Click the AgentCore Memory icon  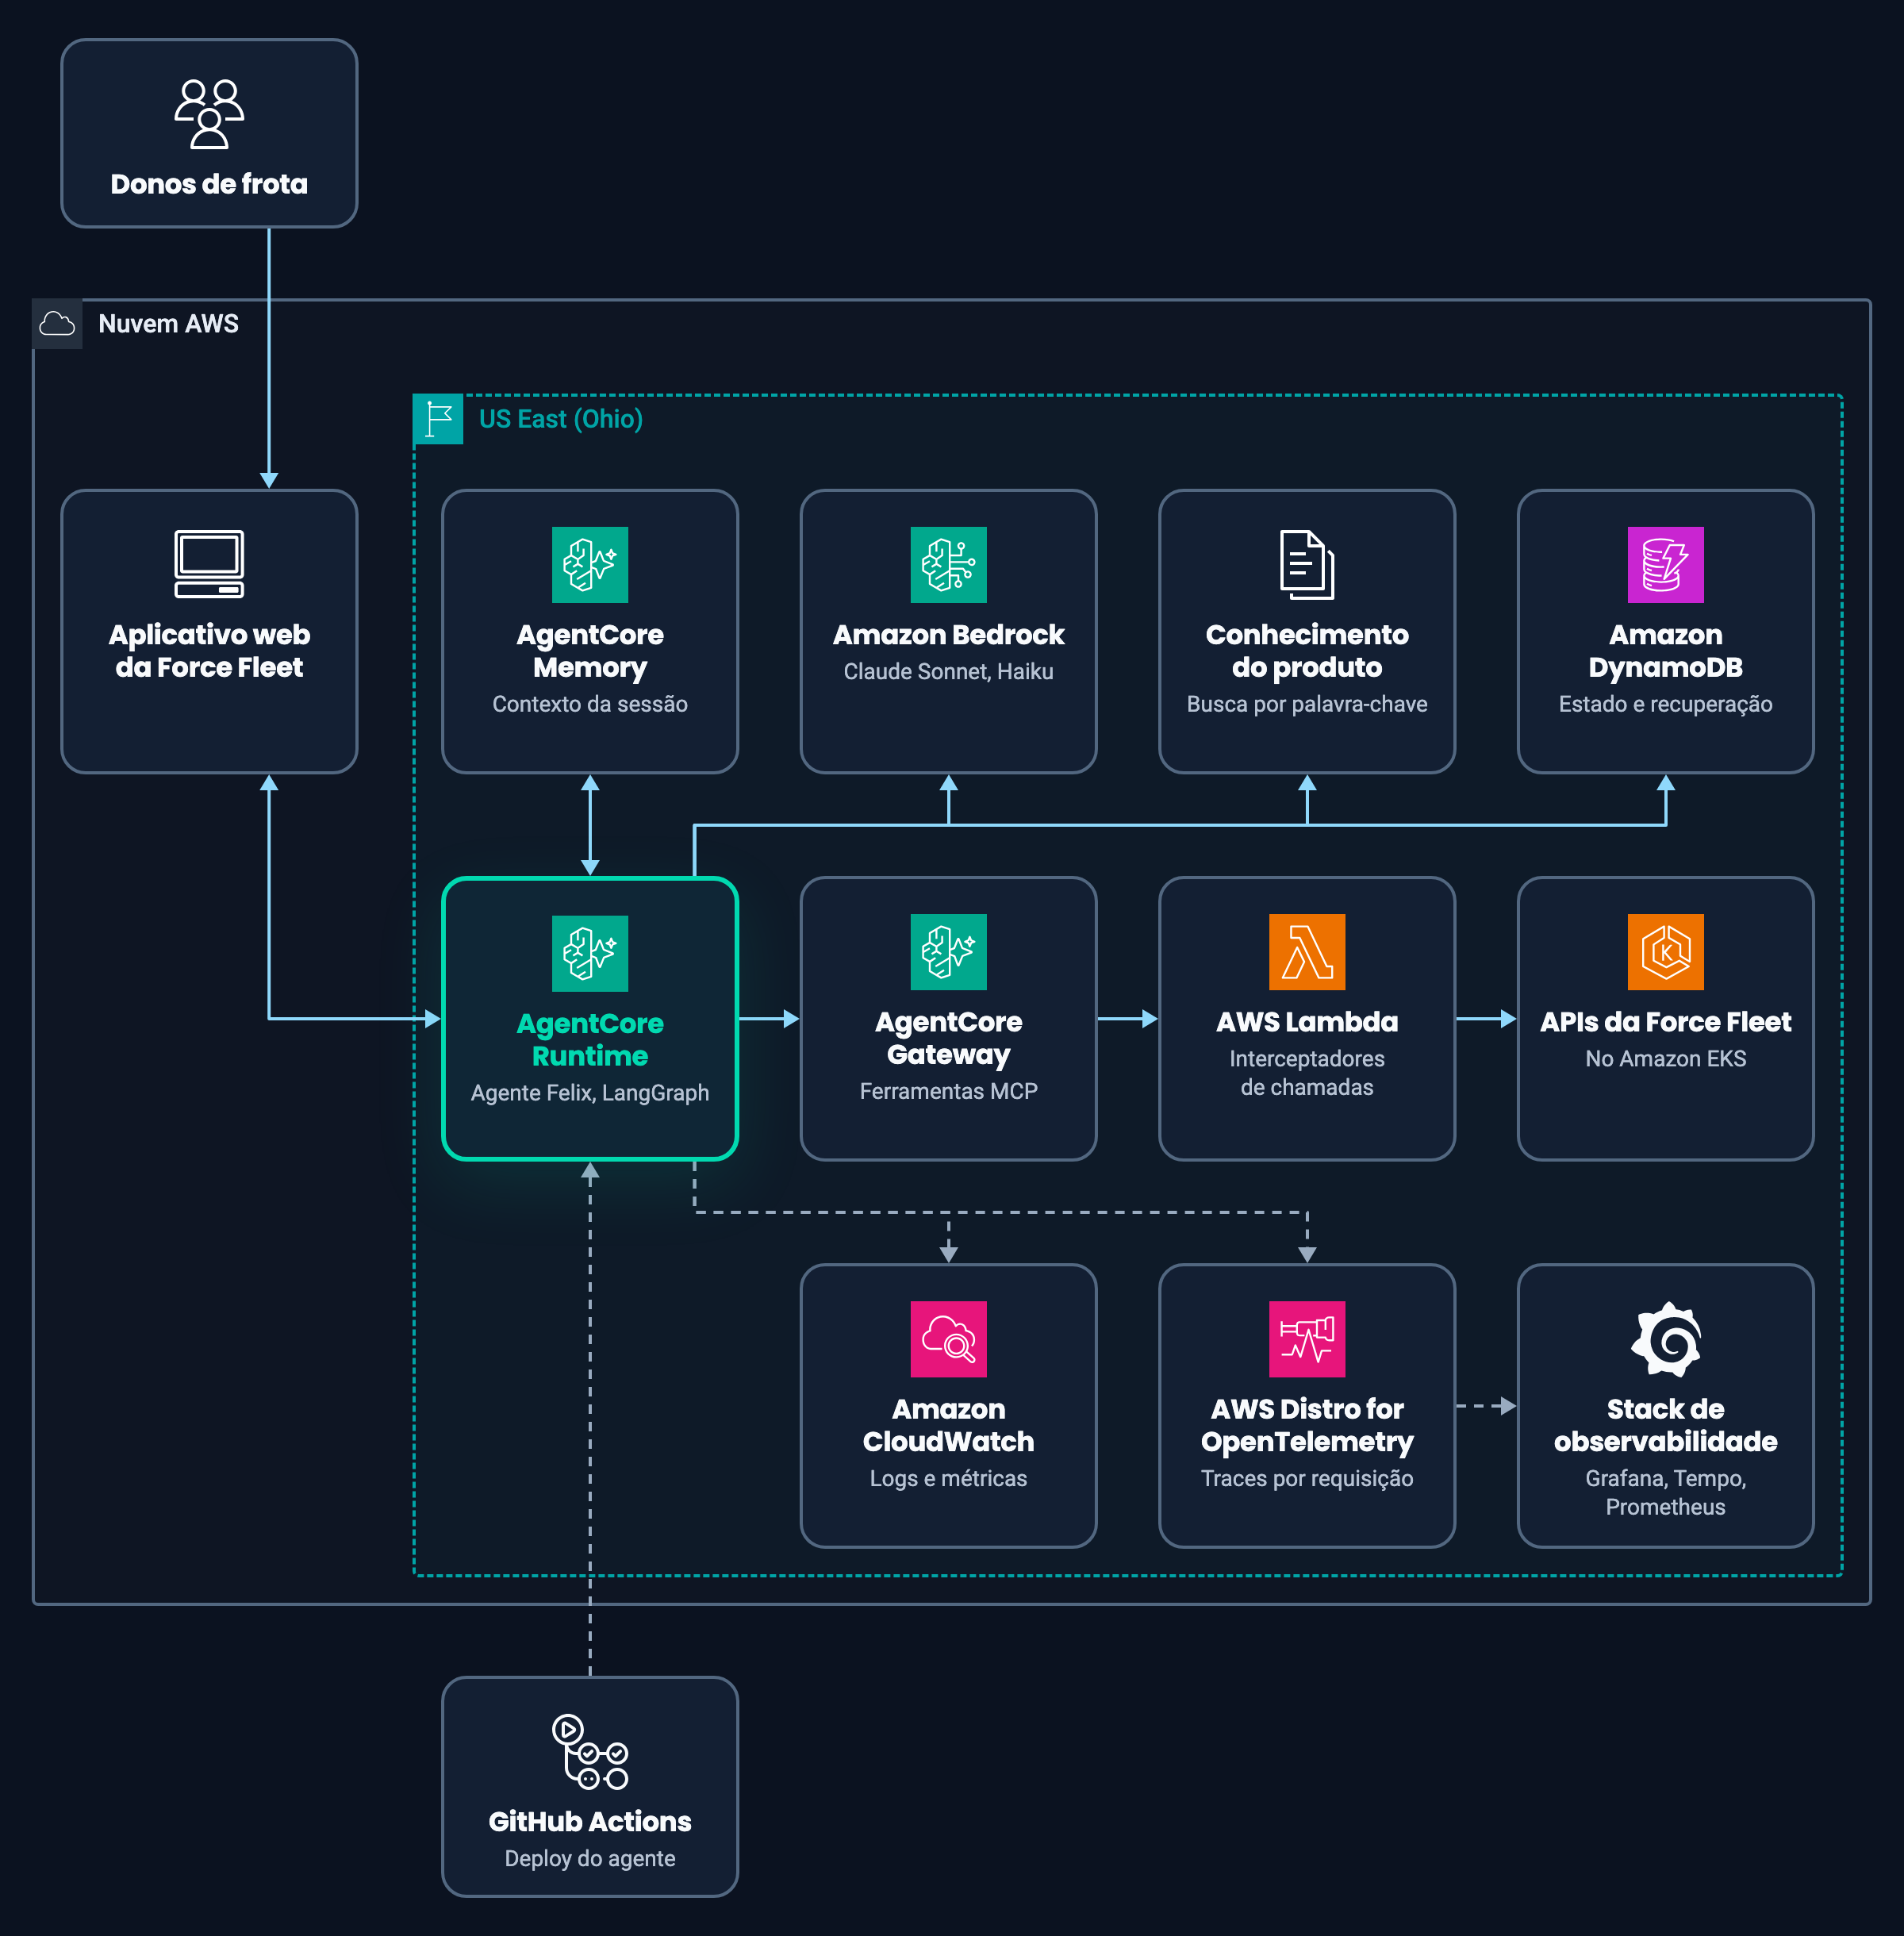[x=590, y=564]
